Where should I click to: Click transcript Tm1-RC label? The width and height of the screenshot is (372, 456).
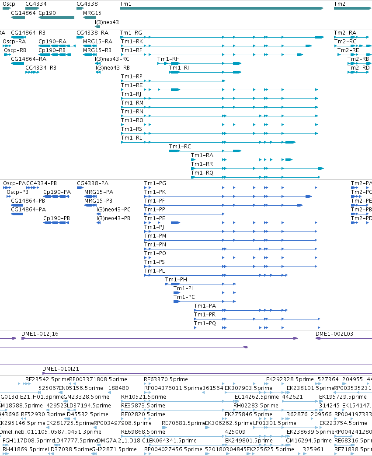click(180, 147)
